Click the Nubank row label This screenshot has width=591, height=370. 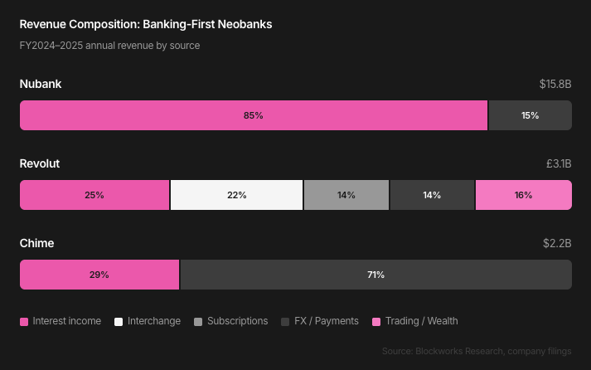41,84
